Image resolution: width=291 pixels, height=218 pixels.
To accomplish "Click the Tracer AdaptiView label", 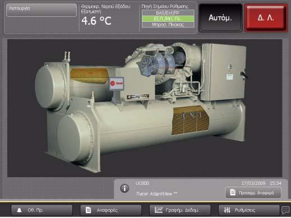I will pos(156,194).
